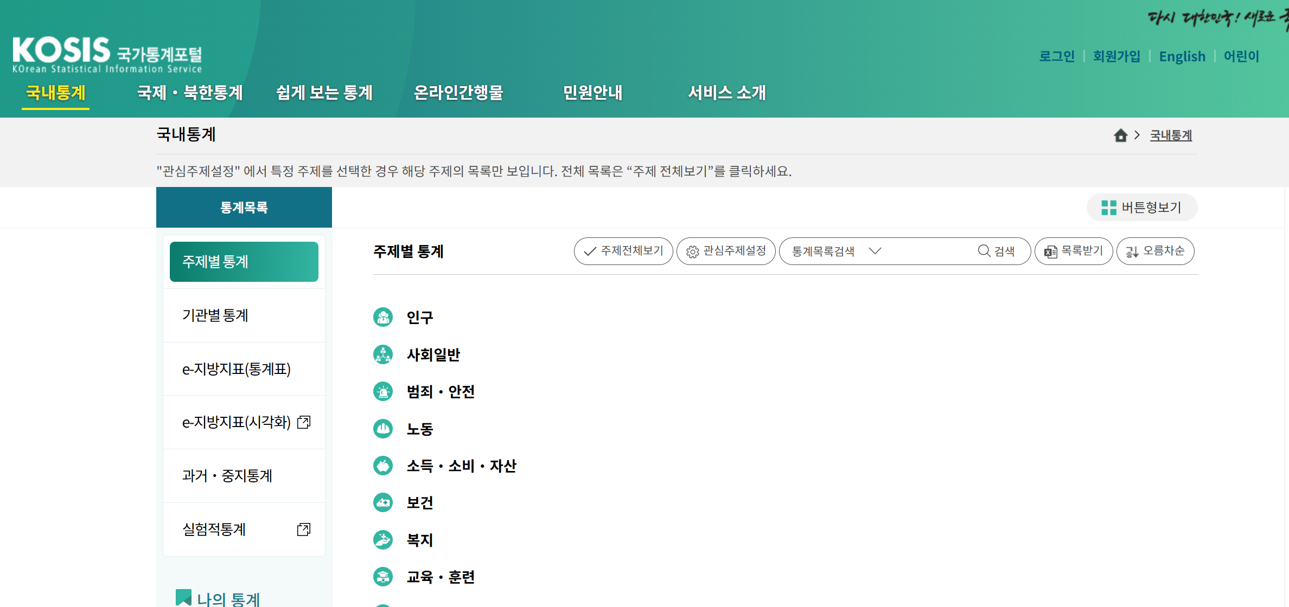Open the 어린이 site link
The width and height of the screenshot is (1289, 607).
(1241, 56)
